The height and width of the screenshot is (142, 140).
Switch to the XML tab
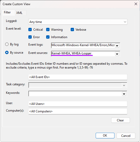(x=19, y=13)
